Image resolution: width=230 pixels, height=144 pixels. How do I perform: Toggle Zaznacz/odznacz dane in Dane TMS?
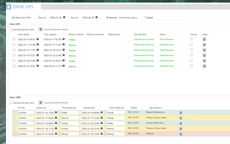tap(11, 103)
